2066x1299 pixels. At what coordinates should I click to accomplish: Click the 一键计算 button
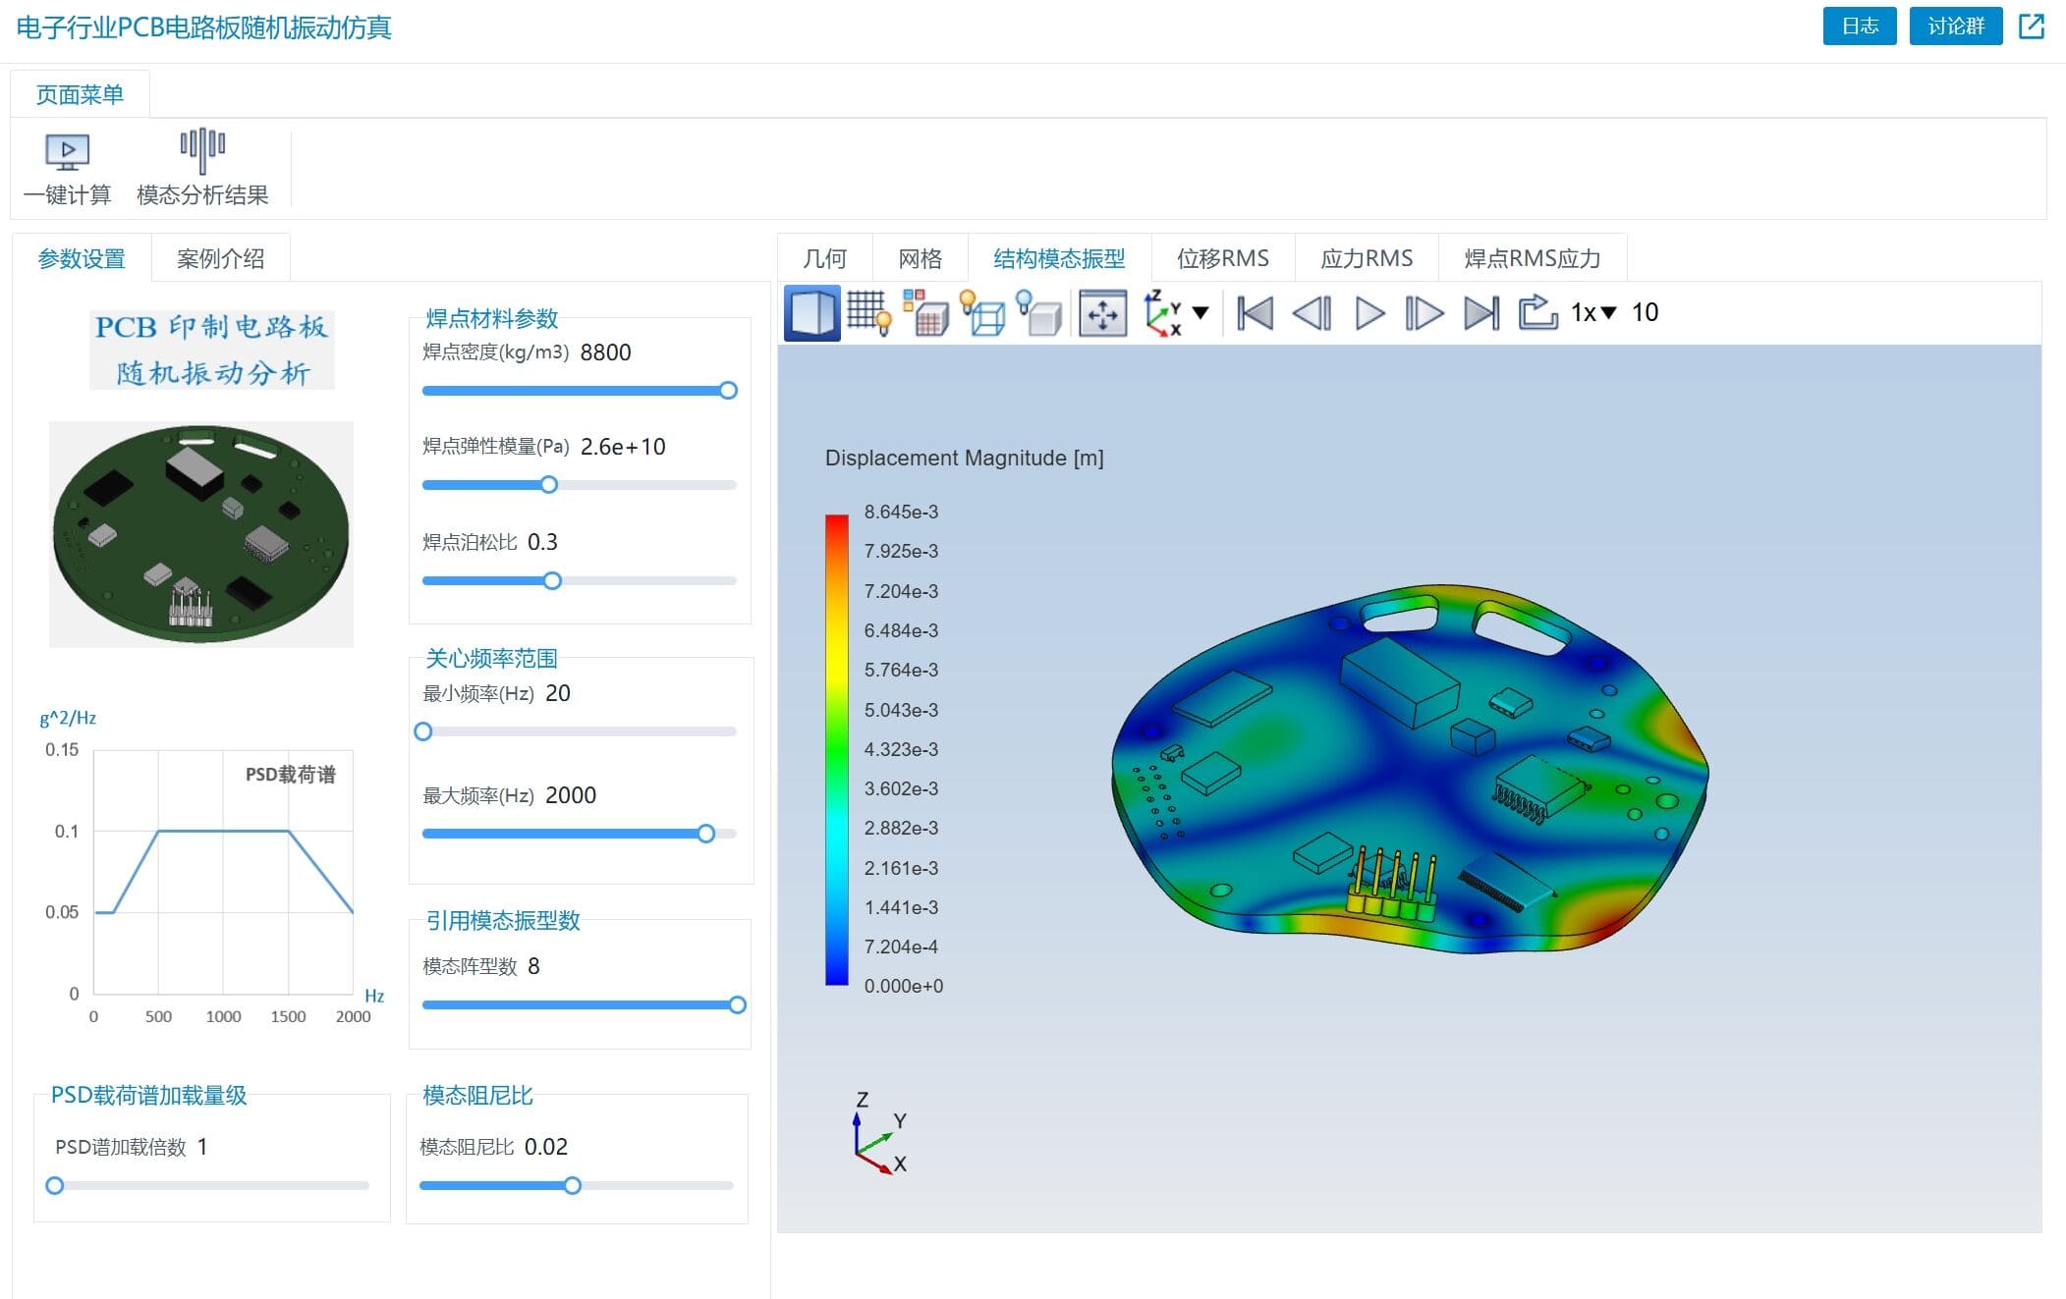click(69, 165)
